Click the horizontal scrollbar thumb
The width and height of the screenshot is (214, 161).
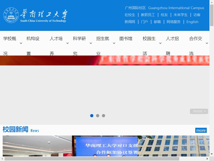[x=92, y=159]
